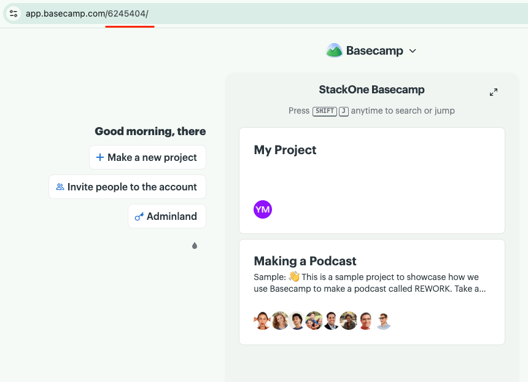The height and width of the screenshot is (382, 528).
Task: Click the J key hint badge
Action: pyautogui.click(x=343, y=111)
